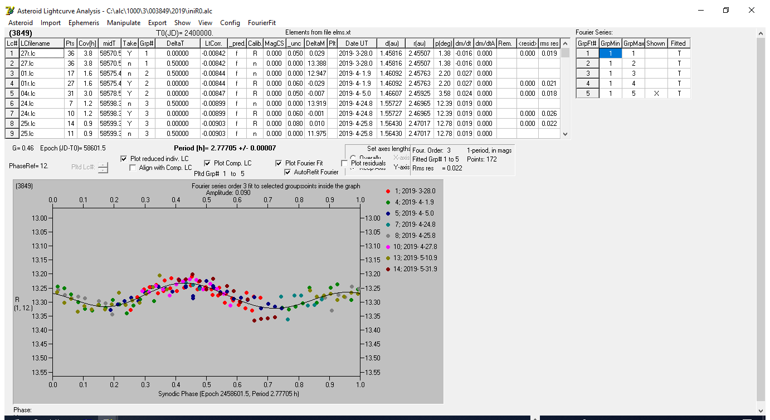Screen dimensions: 770x420
Task: Click magenta legend dot for 2019- 4-27.8
Action: pyautogui.click(x=388, y=247)
